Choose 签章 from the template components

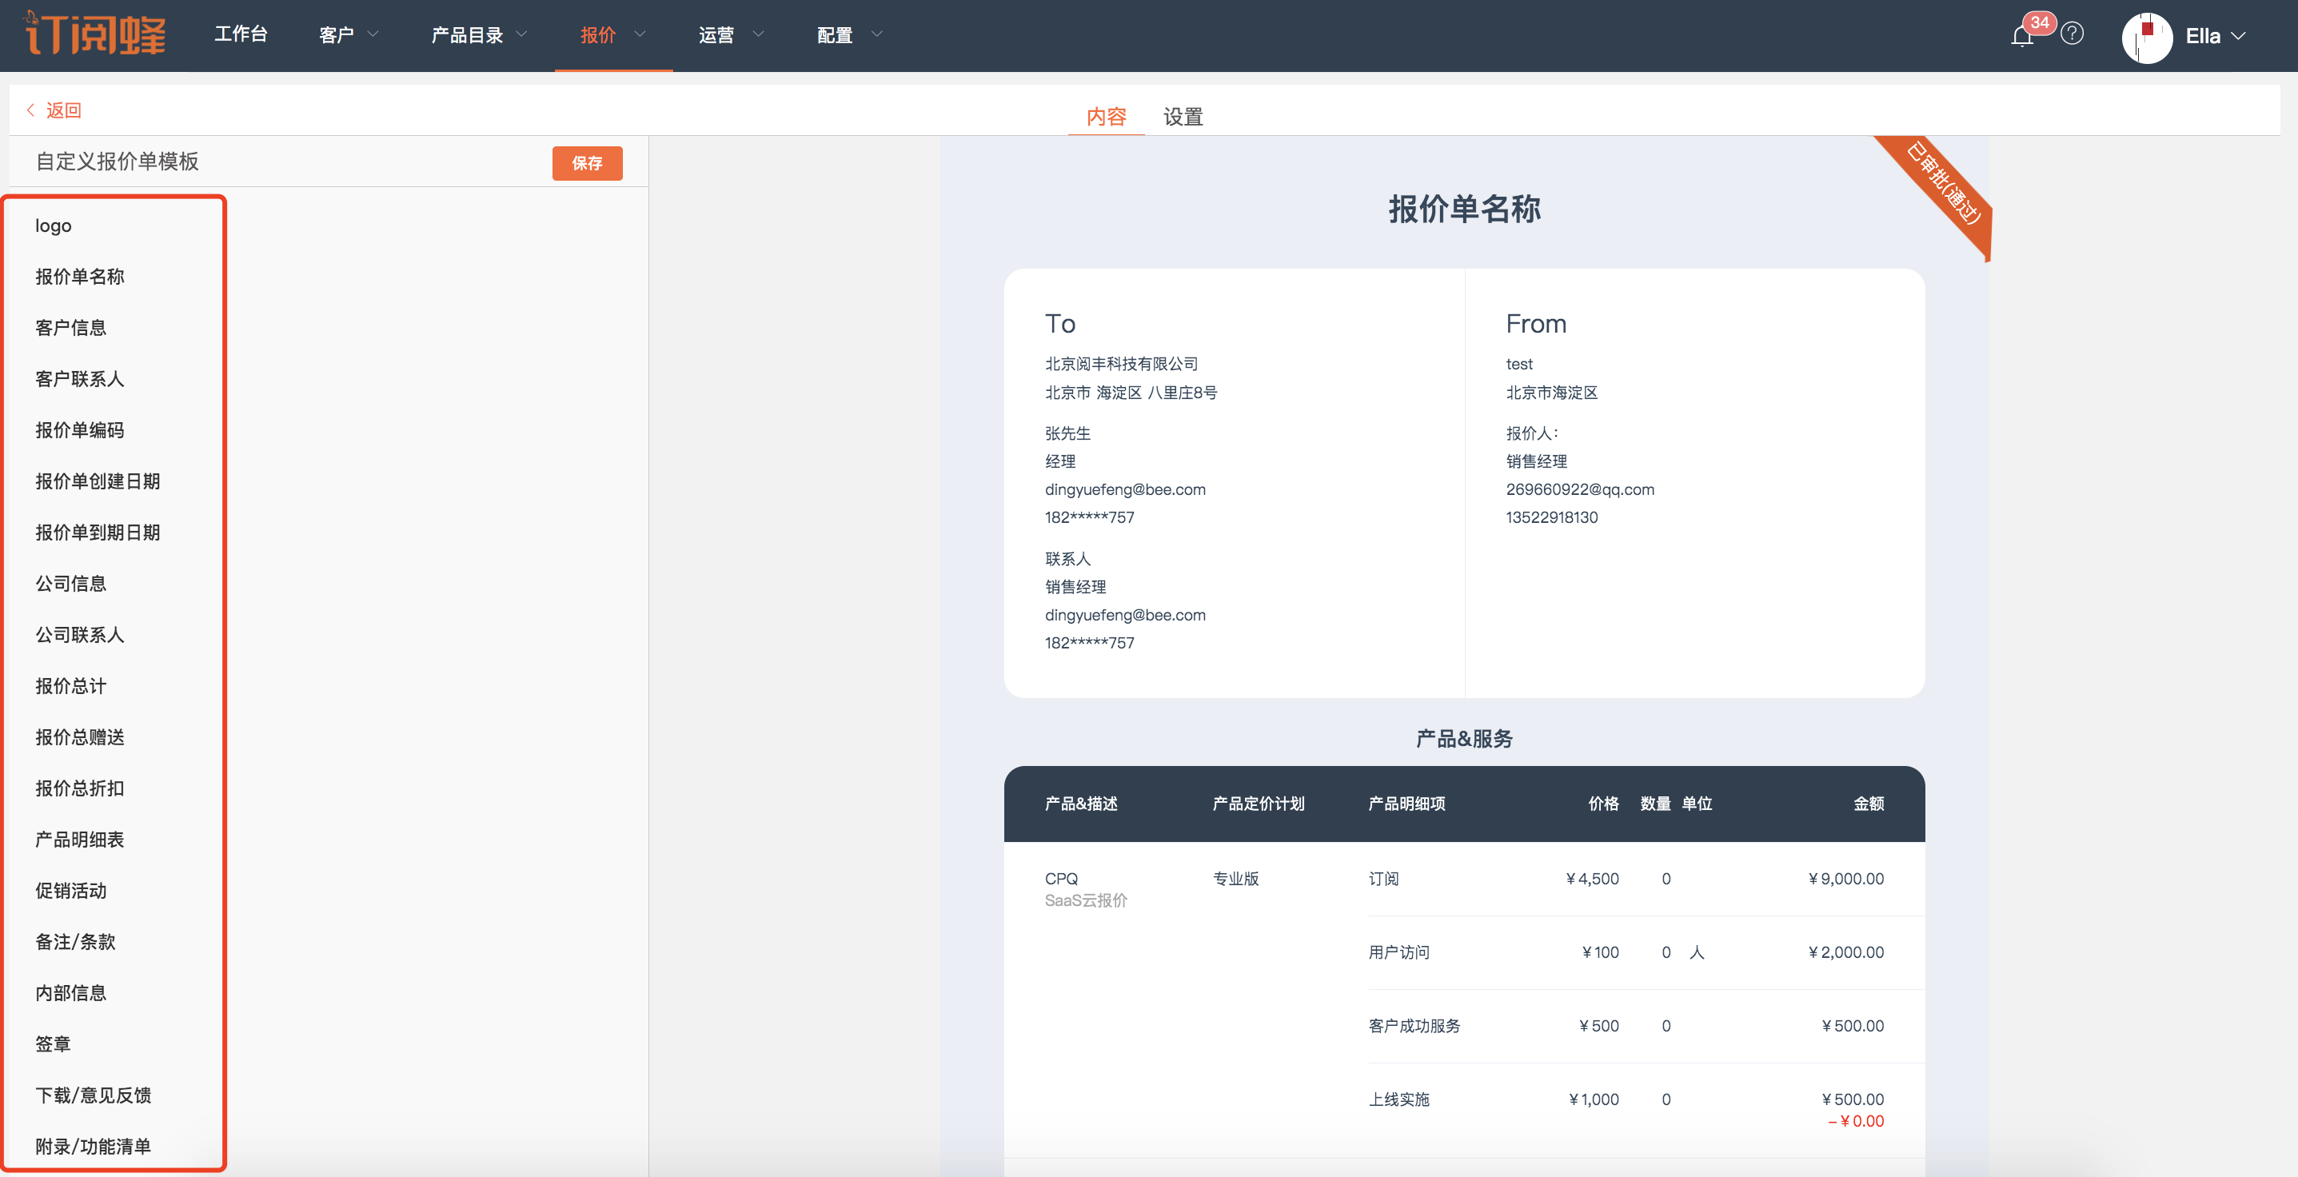click(x=53, y=1044)
